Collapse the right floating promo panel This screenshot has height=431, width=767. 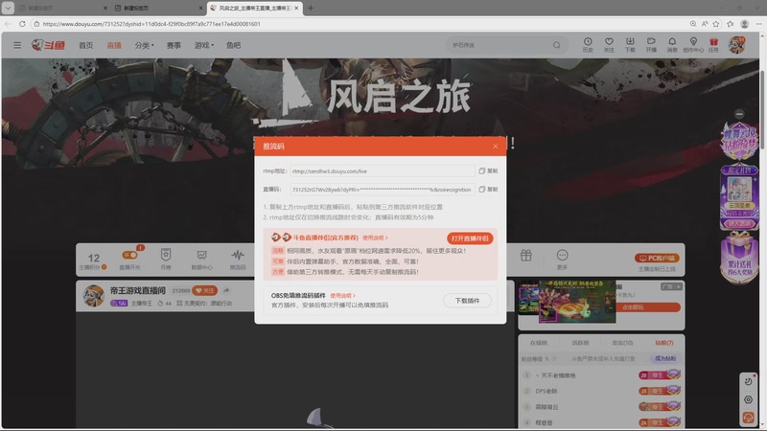[x=739, y=114]
